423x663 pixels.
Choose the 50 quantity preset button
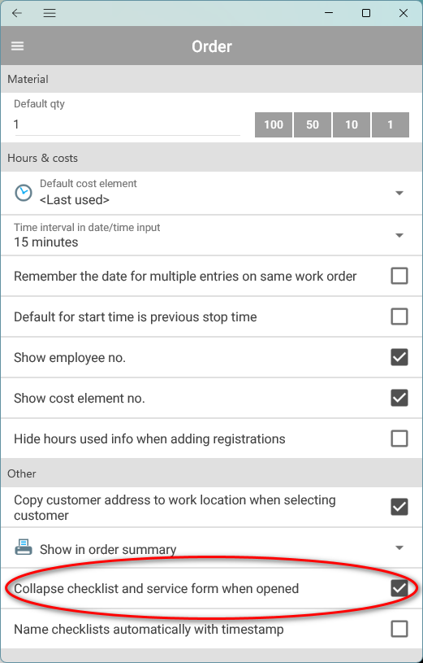(x=313, y=124)
